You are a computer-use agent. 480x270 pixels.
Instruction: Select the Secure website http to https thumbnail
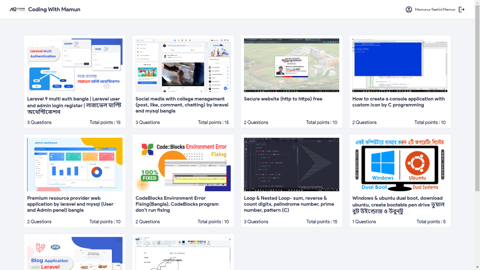291,65
